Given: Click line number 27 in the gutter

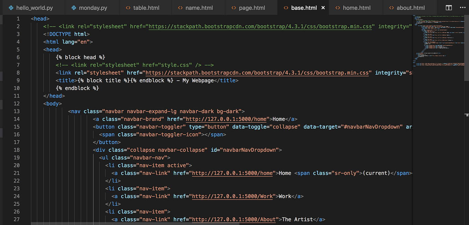Looking at the screenshot, I should click(x=17, y=219).
